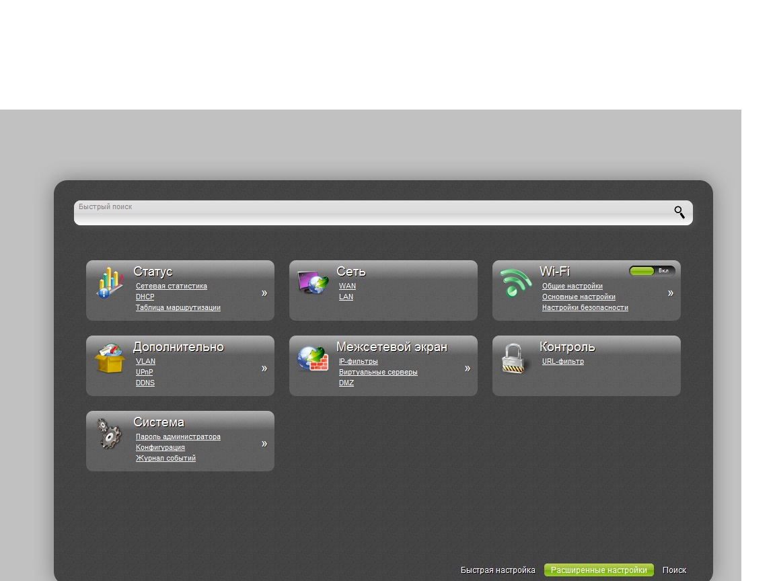Open LAN settings link
The image size is (775, 581).
pos(346,297)
